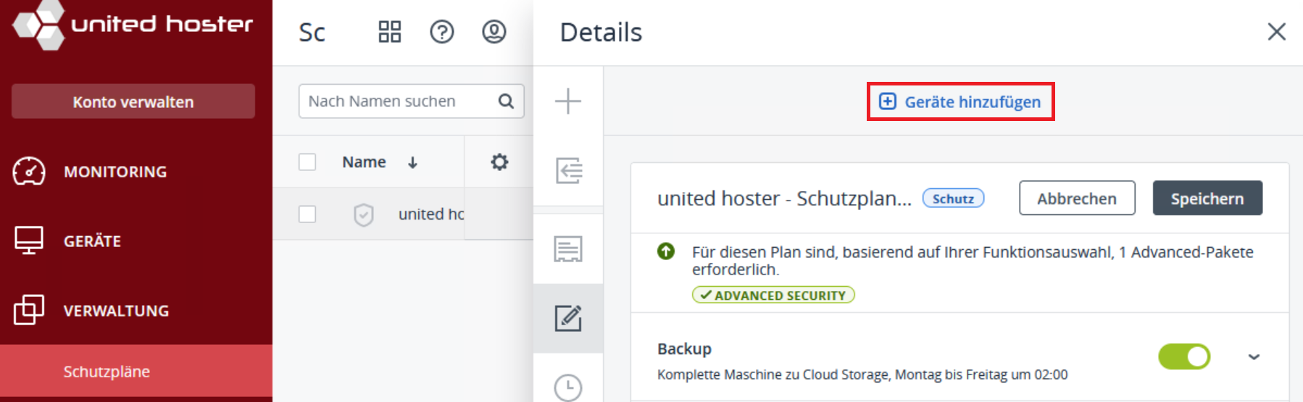Image resolution: width=1303 pixels, height=402 pixels.
Task: Click Konto verwalten button
Action: (x=133, y=101)
